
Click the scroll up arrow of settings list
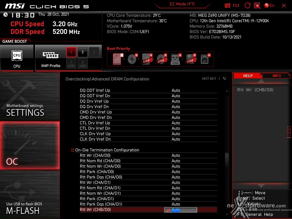[x=227, y=91]
